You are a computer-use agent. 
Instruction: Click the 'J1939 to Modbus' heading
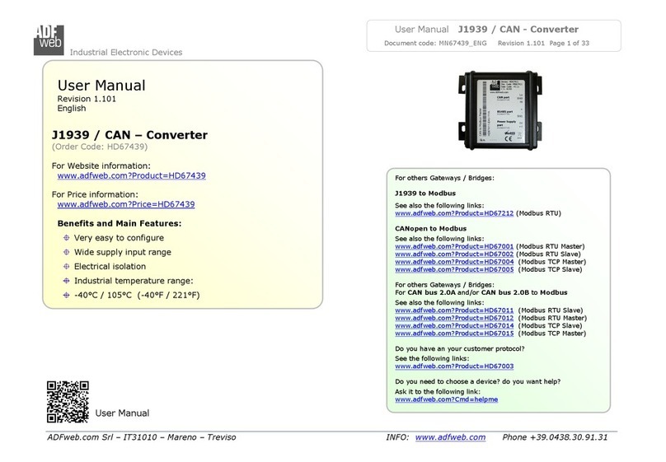[x=425, y=194]
